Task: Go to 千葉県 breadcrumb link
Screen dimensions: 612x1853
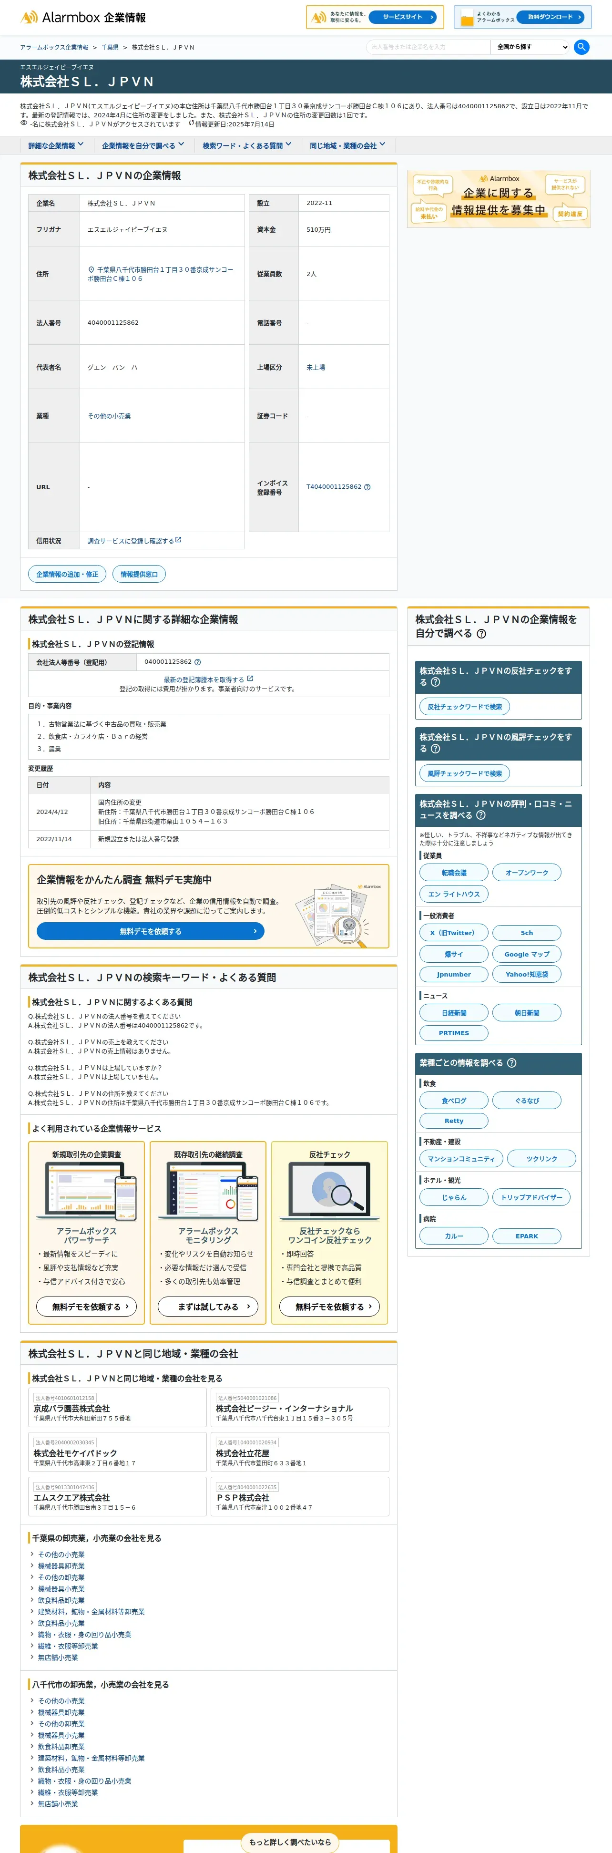Action: pyautogui.click(x=110, y=48)
